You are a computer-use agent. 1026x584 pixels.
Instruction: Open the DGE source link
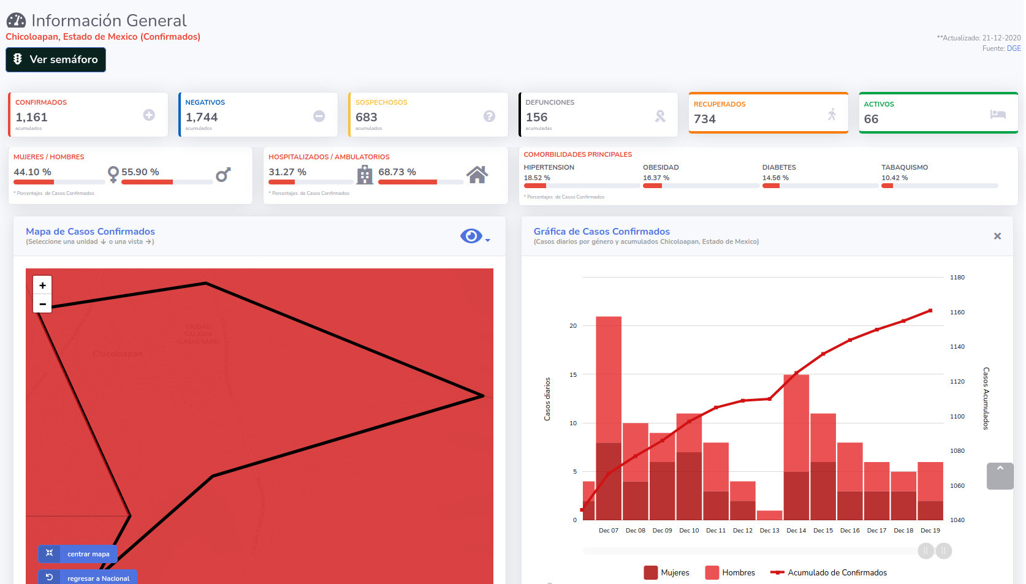[x=1014, y=48]
